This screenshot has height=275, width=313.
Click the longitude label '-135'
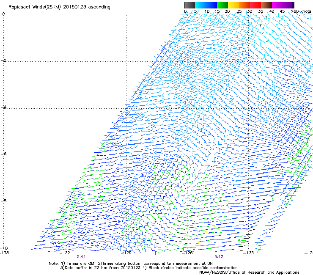(4, 253)
